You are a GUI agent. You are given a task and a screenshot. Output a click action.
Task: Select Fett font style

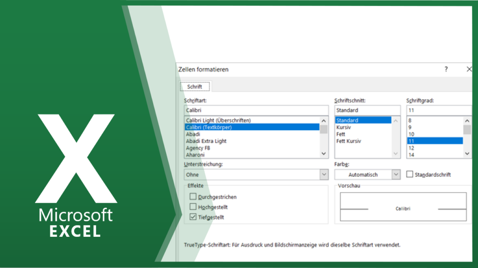point(363,134)
